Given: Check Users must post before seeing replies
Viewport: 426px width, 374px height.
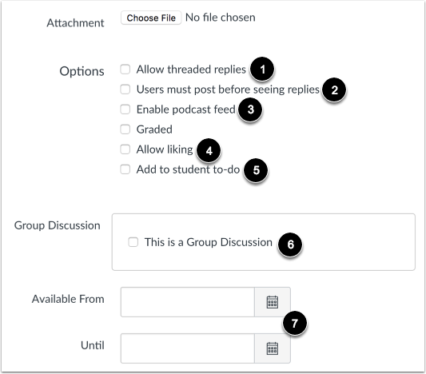Looking at the screenshot, I should coord(125,89).
